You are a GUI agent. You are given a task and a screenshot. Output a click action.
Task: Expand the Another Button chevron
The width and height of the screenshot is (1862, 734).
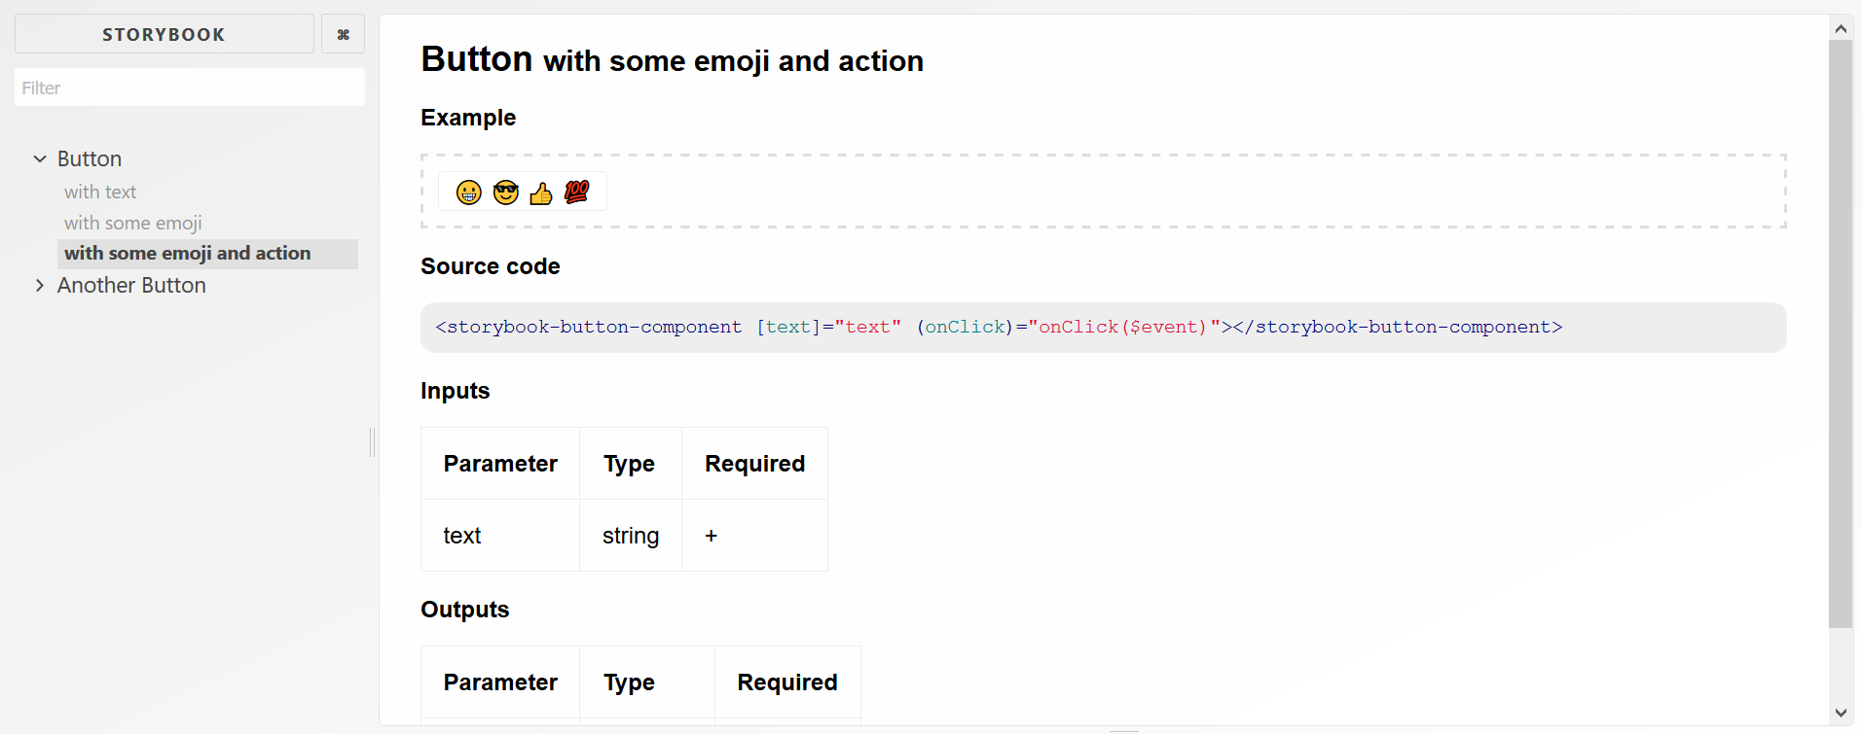(40, 285)
